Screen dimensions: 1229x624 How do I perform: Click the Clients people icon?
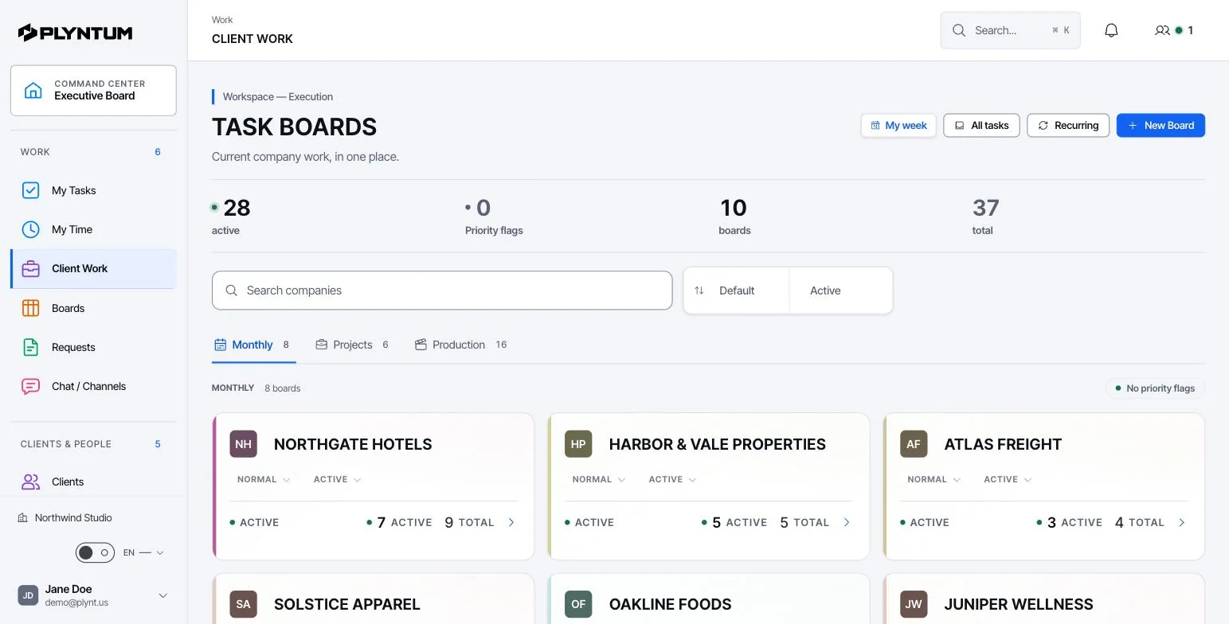[30, 482]
